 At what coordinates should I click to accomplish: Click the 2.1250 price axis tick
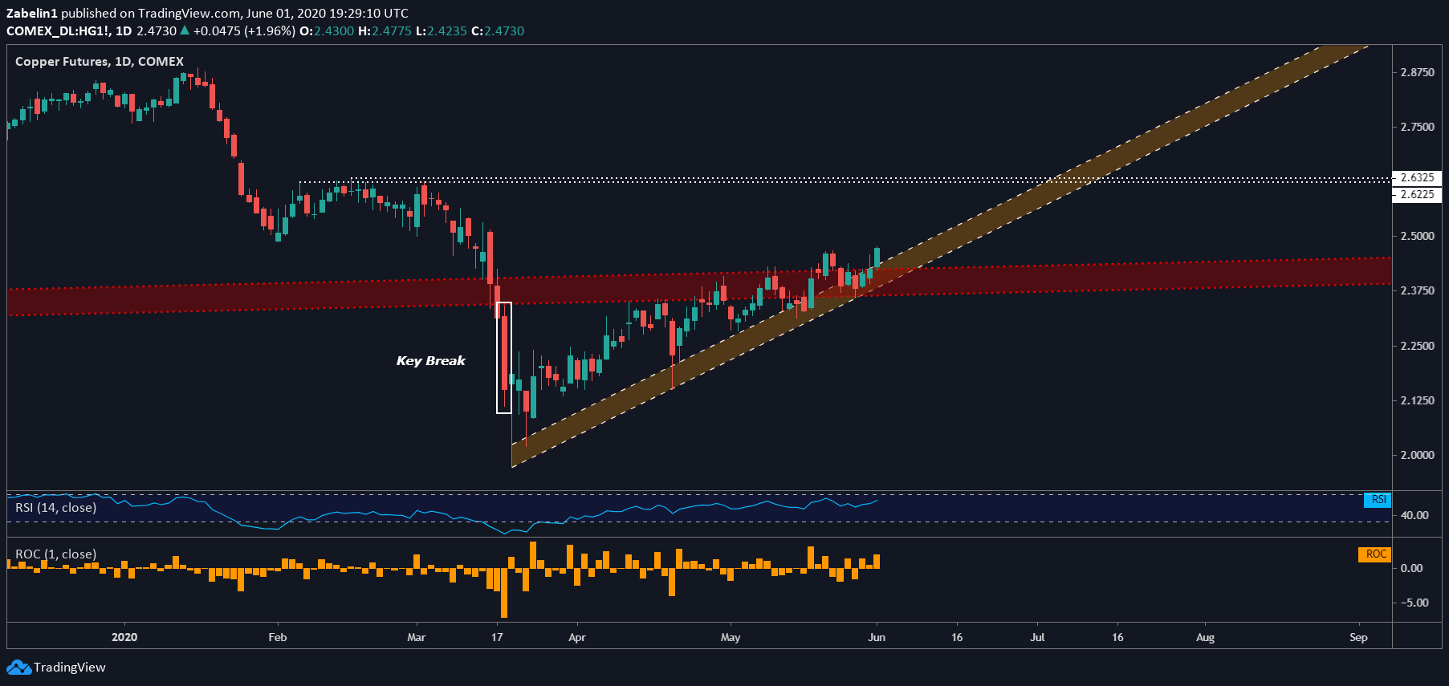(1417, 400)
